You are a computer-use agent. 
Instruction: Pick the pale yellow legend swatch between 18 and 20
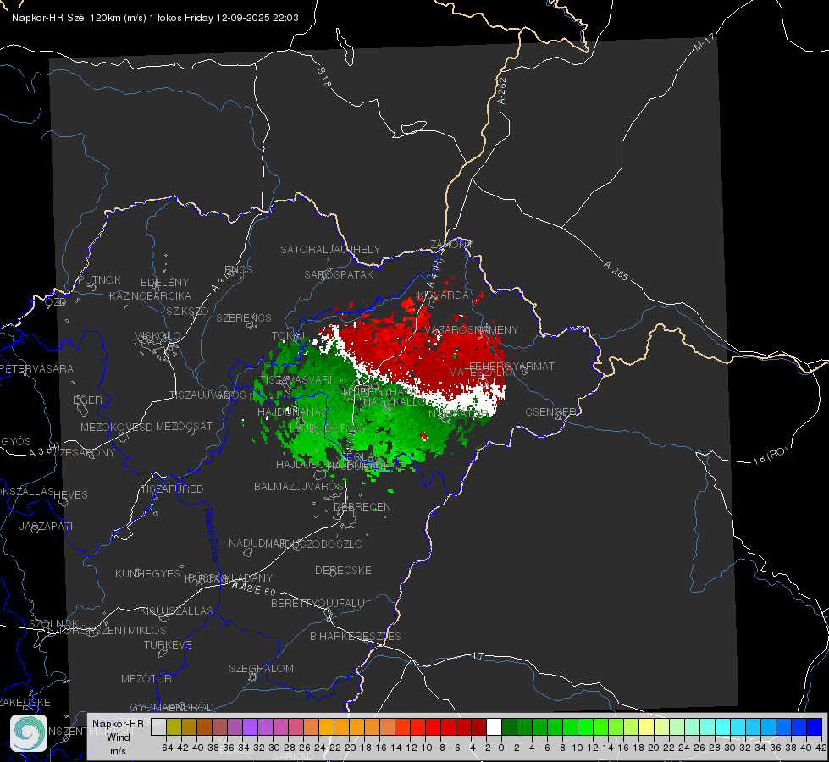pyautogui.click(x=646, y=727)
